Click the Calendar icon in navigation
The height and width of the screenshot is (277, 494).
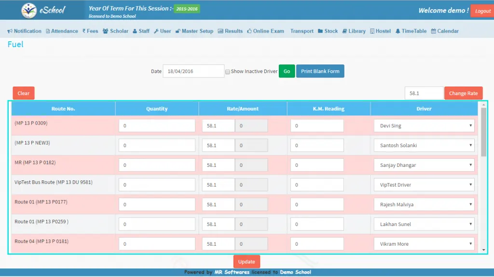point(434,31)
